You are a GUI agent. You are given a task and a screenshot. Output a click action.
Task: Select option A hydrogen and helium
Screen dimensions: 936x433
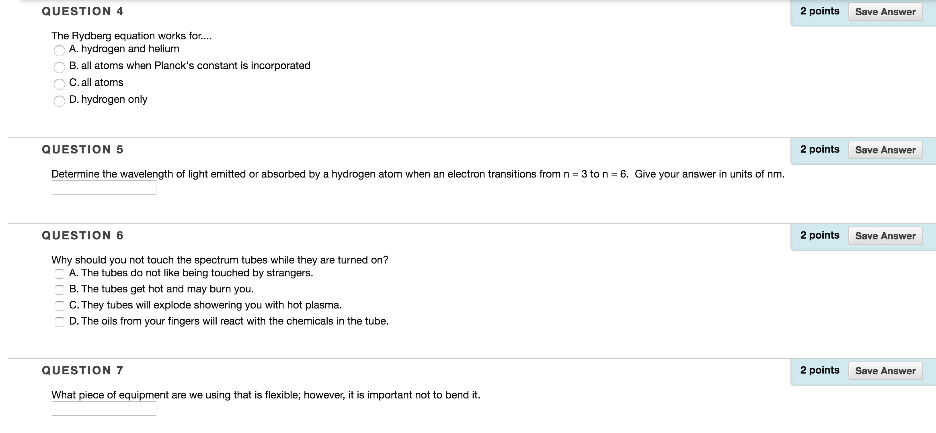coord(60,50)
